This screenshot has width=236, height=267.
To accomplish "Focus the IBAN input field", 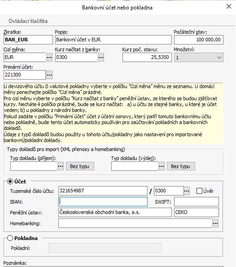I will [x=103, y=202].
